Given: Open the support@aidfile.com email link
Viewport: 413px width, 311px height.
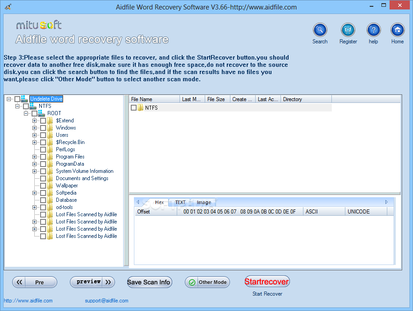Looking at the screenshot, I should (x=106, y=301).
